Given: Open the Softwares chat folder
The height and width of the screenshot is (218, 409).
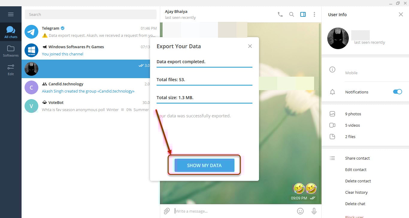Looking at the screenshot, I should pos(11,51).
